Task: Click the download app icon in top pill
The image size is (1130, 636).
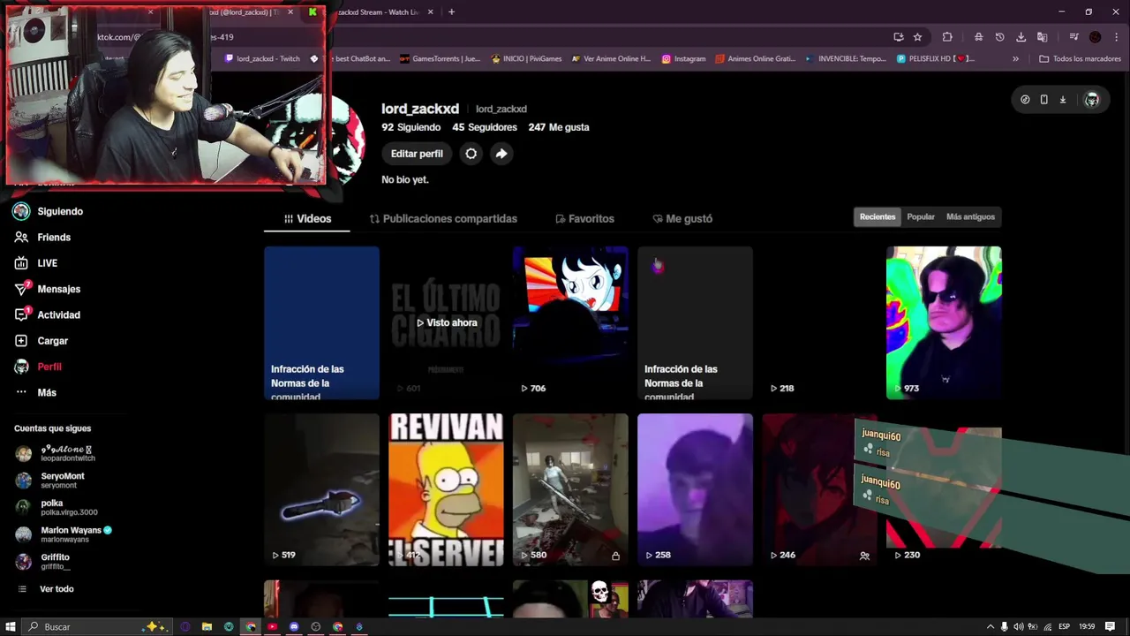Action: 1063,100
